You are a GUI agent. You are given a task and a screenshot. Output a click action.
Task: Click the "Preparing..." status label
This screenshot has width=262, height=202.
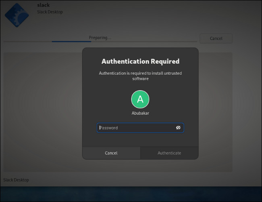pyautogui.click(x=100, y=38)
